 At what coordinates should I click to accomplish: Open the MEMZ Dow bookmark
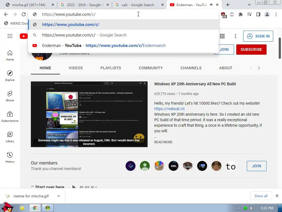[x=16, y=23]
